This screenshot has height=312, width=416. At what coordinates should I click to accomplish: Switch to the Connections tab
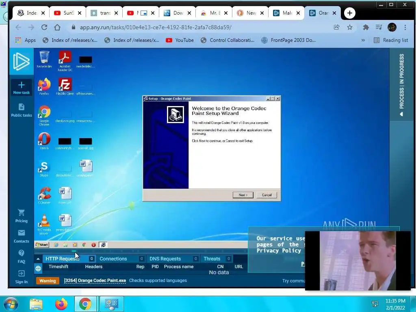(x=121, y=259)
